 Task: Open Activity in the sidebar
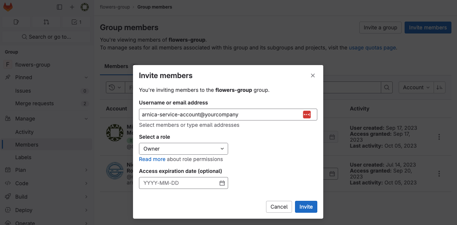click(25, 132)
